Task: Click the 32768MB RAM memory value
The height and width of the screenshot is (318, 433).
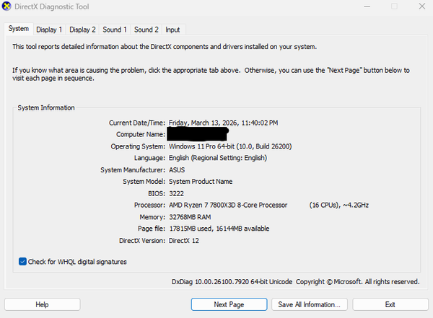Action: [190, 216]
